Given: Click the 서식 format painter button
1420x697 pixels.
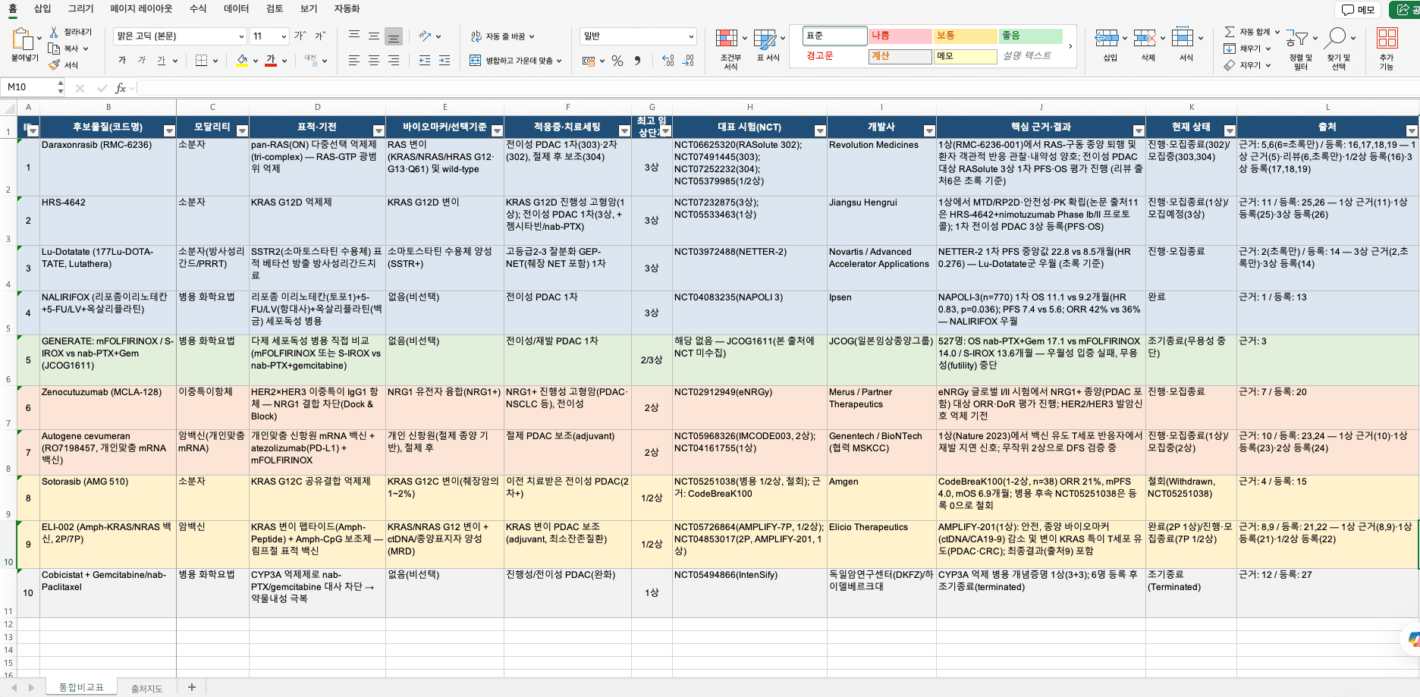Looking at the screenshot, I should coord(64,65).
